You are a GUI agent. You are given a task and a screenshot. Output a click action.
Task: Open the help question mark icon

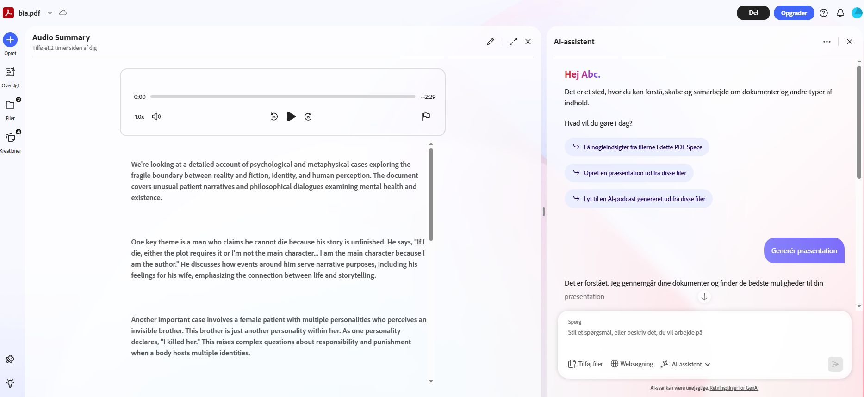tap(824, 13)
